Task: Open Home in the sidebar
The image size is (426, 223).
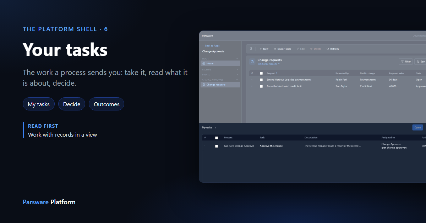Action: click(220, 63)
